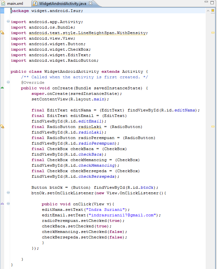Viewport: 217px width, 269px height.
Task: Click the scroll up arrow of editor
Action: (208, 11)
